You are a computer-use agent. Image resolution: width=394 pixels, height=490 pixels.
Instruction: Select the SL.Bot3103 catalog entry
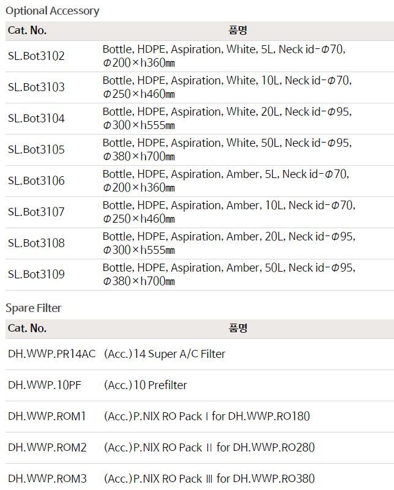click(36, 87)
